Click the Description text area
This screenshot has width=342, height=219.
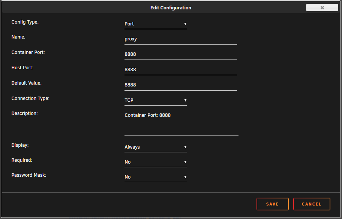(181, 123)
